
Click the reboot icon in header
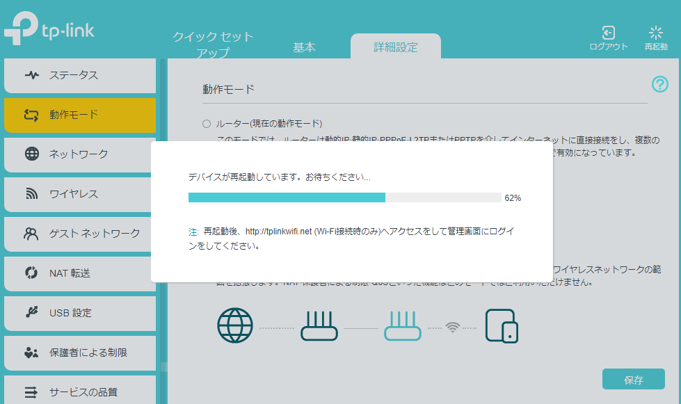655,33
